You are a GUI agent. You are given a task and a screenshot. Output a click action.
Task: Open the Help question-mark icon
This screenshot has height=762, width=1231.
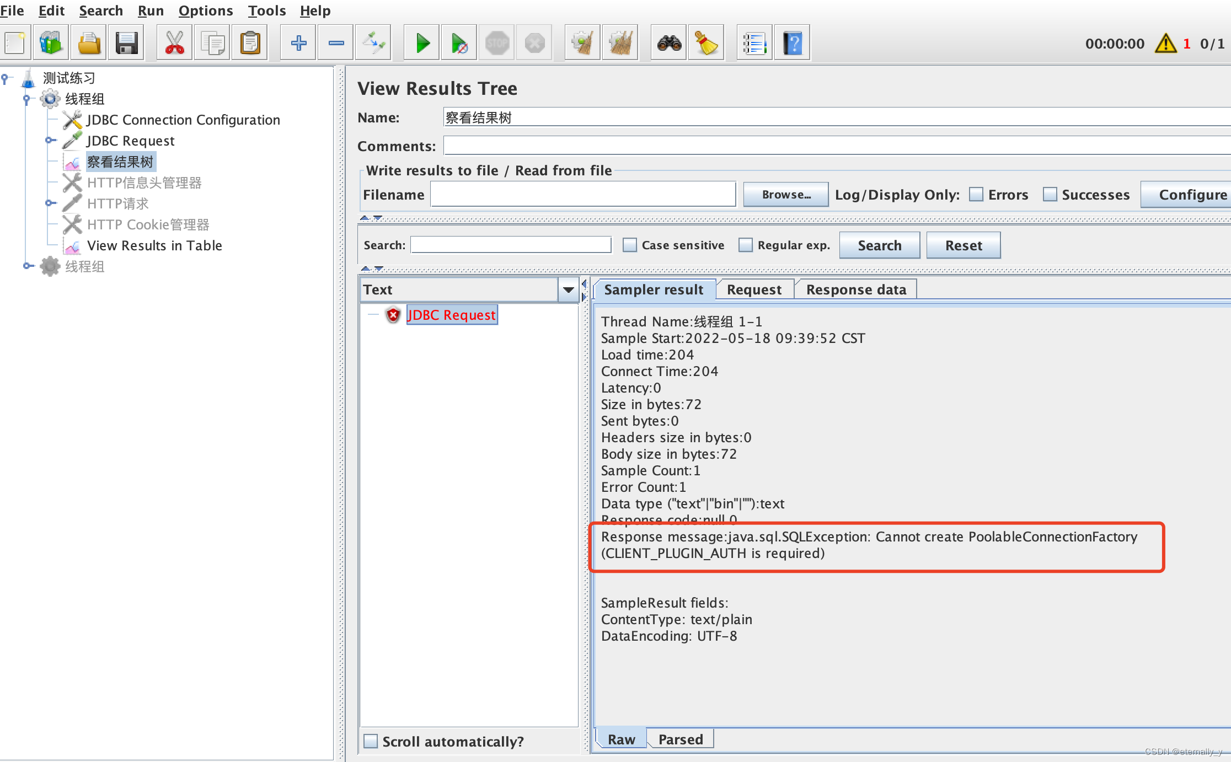point(793,43)
